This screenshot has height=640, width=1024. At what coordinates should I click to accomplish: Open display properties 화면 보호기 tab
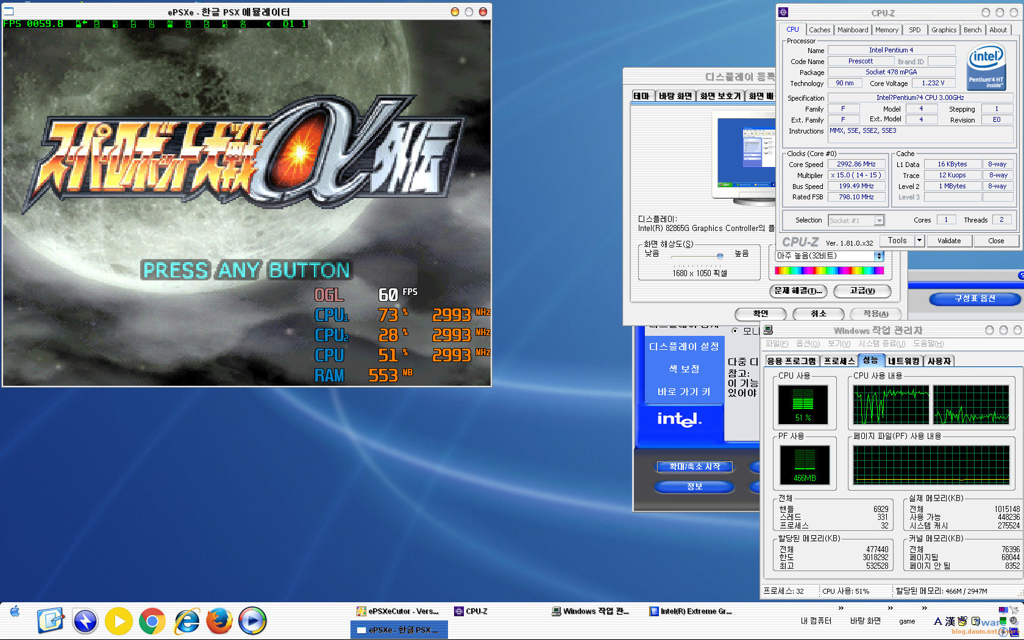(x=720, y=96)
